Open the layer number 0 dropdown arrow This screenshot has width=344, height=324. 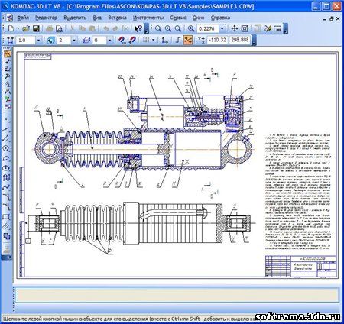tap(109, 40)
